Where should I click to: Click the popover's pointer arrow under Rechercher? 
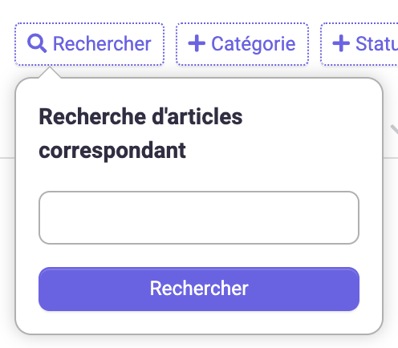(x=50, y=72)
